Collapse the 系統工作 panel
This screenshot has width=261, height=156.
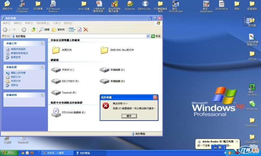pyautogui.click(x=42, y=43)
